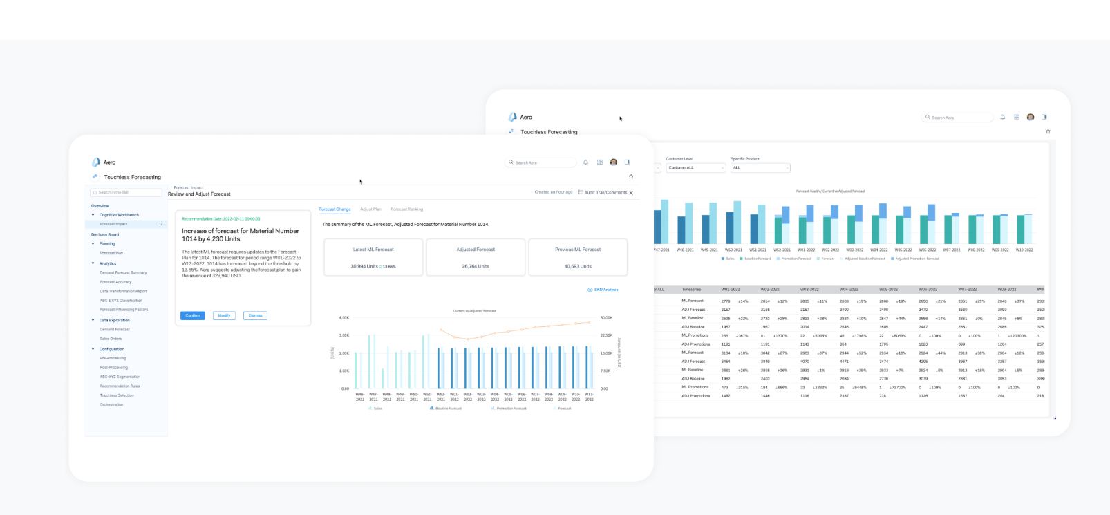The height and width of the screenshot is (515, 1110).
Task: Click the Adjusted Forecast card
Action: pyautogui.click(x=476, y=257)
